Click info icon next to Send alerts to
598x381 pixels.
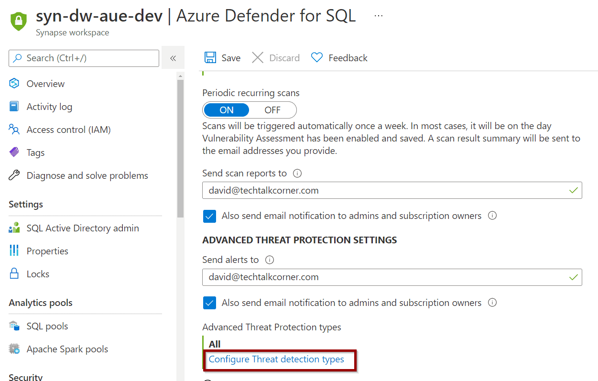pos(270,260)
